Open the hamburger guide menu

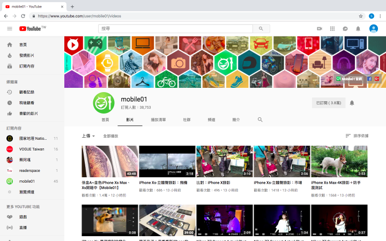point(10,29)
